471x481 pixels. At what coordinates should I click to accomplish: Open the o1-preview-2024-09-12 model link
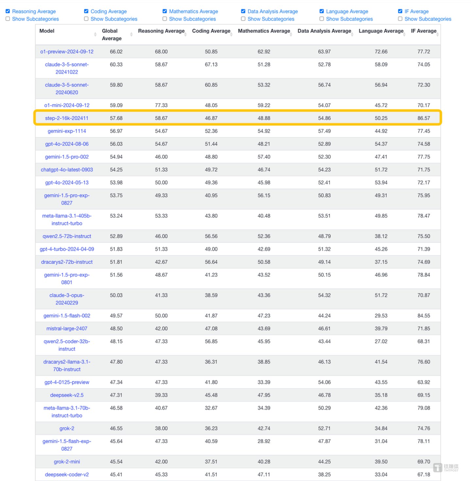[67, 51]
